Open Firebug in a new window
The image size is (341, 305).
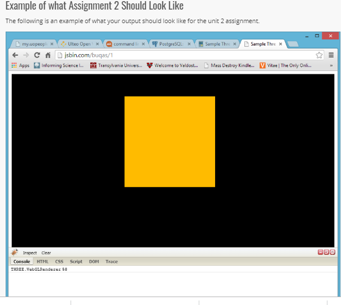(x=326, y=252)
